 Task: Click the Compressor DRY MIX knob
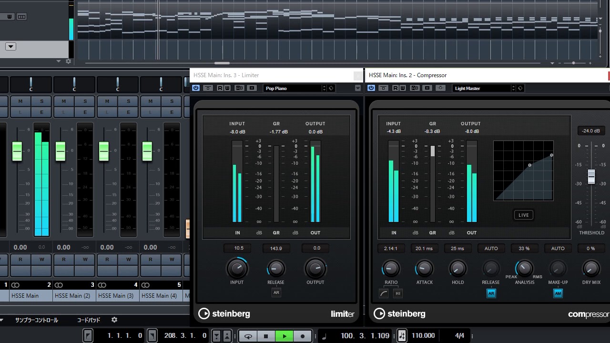[x=591, y=269]
